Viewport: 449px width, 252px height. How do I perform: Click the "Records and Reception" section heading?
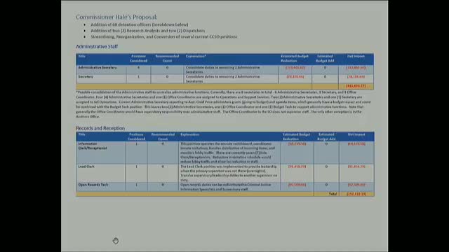(100, 128)
